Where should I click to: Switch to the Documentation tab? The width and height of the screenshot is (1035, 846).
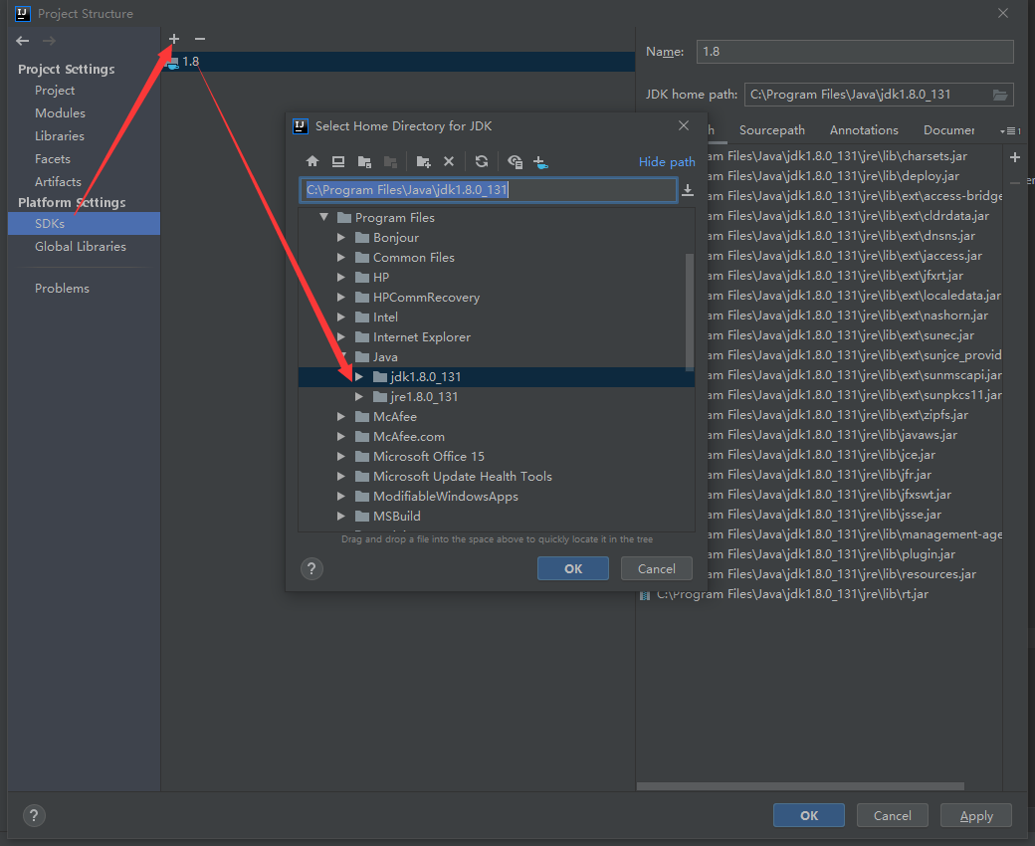pos(948,130)
